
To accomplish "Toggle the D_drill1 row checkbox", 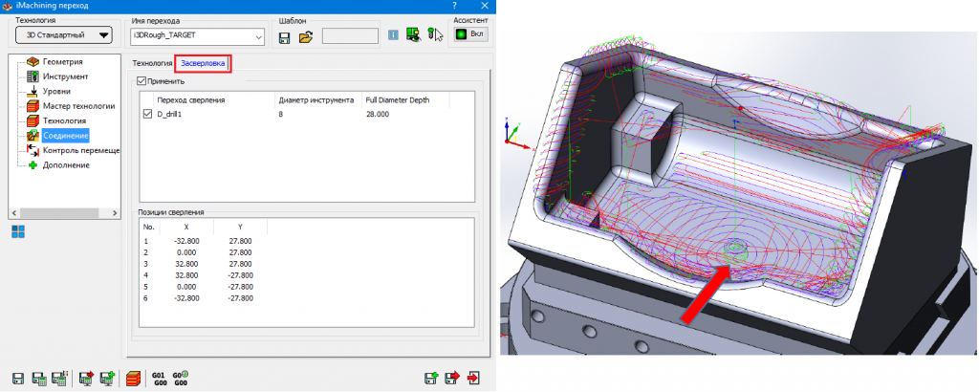I will coord(147,114).
